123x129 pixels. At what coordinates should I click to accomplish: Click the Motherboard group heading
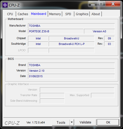point(15,19)
